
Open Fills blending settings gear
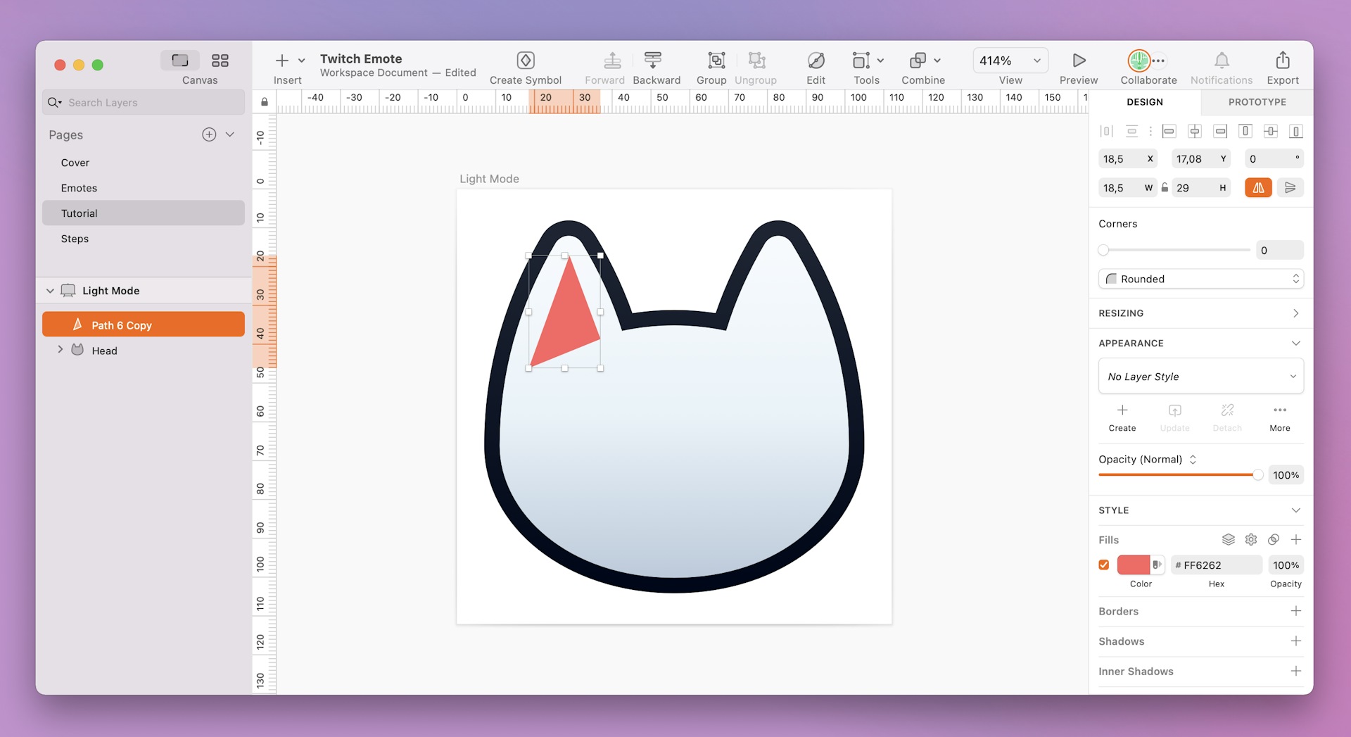click(x=1251, y=539)
